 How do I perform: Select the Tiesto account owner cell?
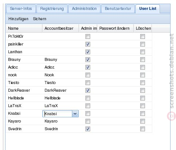tap(61, 83)
